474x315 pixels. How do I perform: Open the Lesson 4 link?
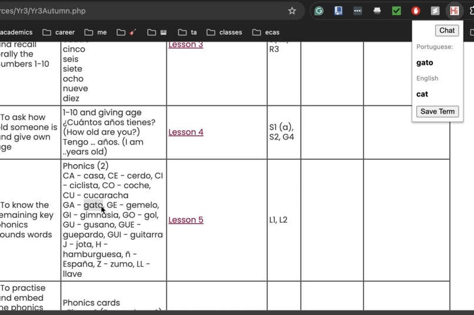(186, 132)
